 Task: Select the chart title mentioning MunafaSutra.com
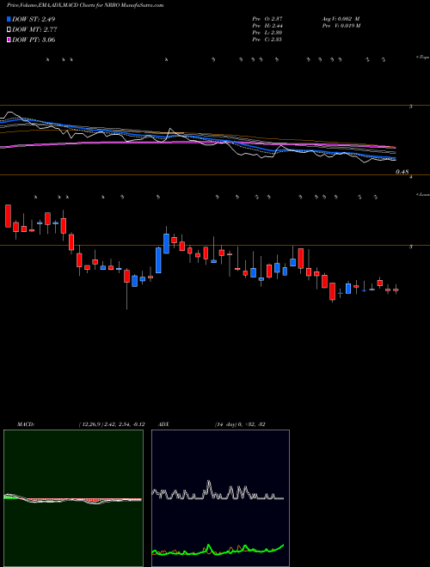tap(85, 5)
